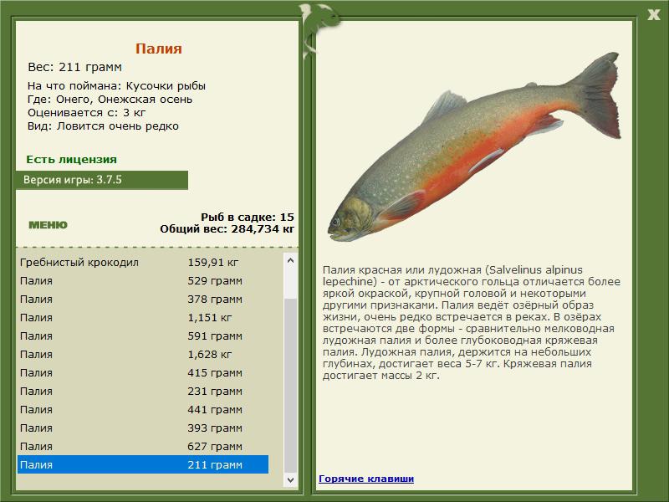
Task: Select the Палия 415 грамм row
Action: pyautogui.click(x=143, y=372)
